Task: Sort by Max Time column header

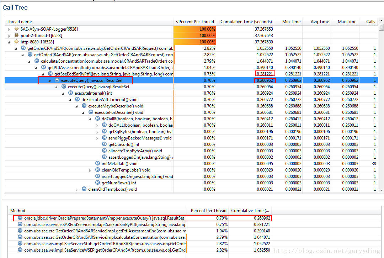Action: tap(345, 22)
